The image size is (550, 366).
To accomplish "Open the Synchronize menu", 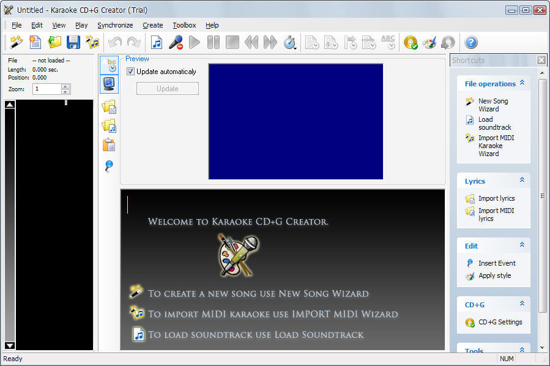I will pyautogui.click(x=115, y=25).
